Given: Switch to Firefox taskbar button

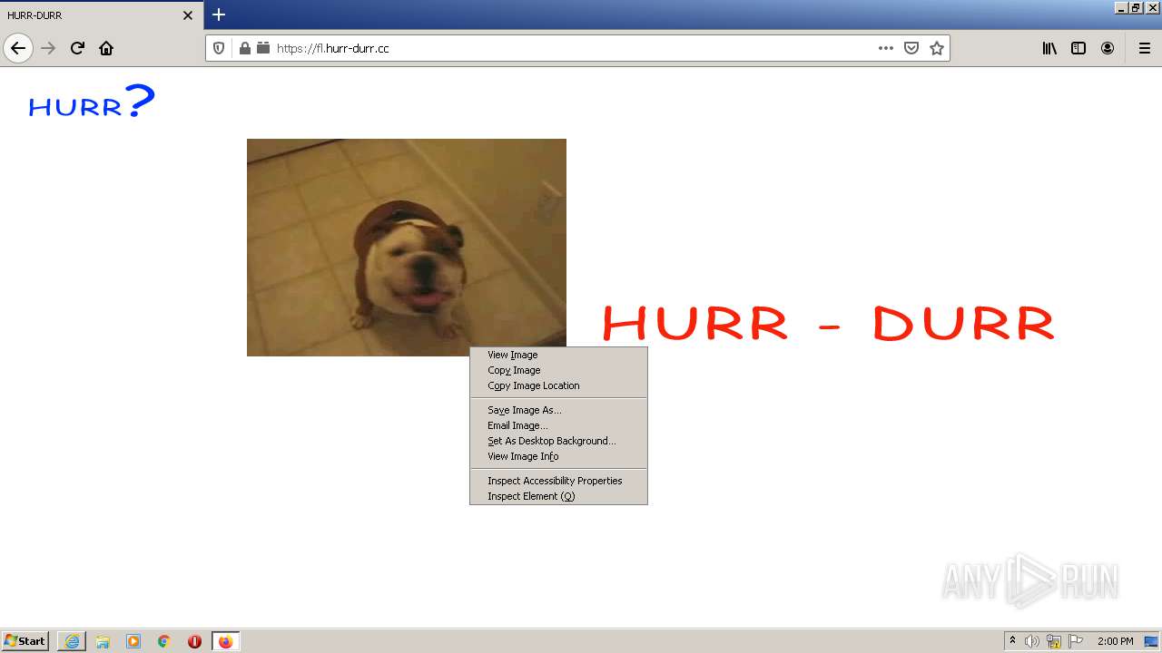Looking at the screenshot, I should [225, 641].
